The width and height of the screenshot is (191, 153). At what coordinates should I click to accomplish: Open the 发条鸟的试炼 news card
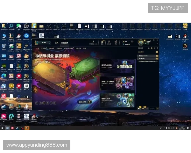click(117, 66)
